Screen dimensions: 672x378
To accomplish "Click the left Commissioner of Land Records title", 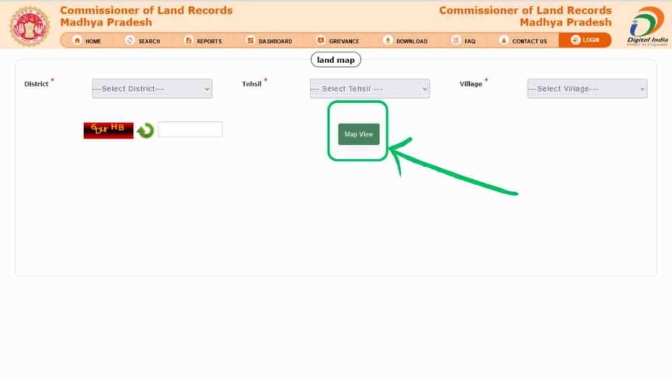I will (x=146, y=10).
